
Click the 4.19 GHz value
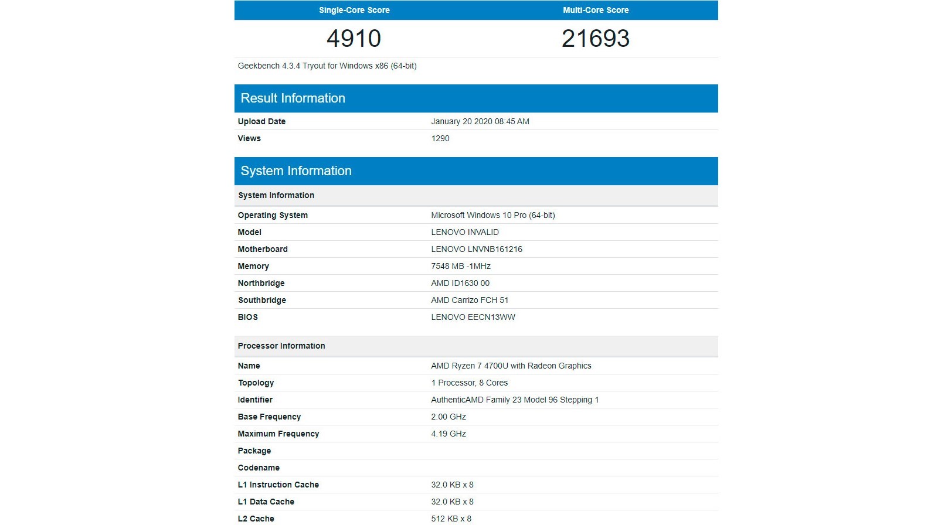pos(448,434)
